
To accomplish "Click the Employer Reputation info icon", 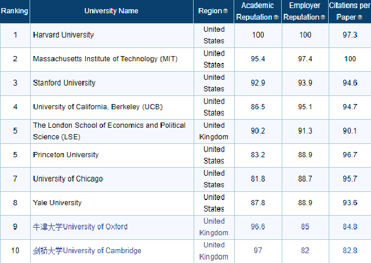I will pyautogui.click(x=323, y=17).
